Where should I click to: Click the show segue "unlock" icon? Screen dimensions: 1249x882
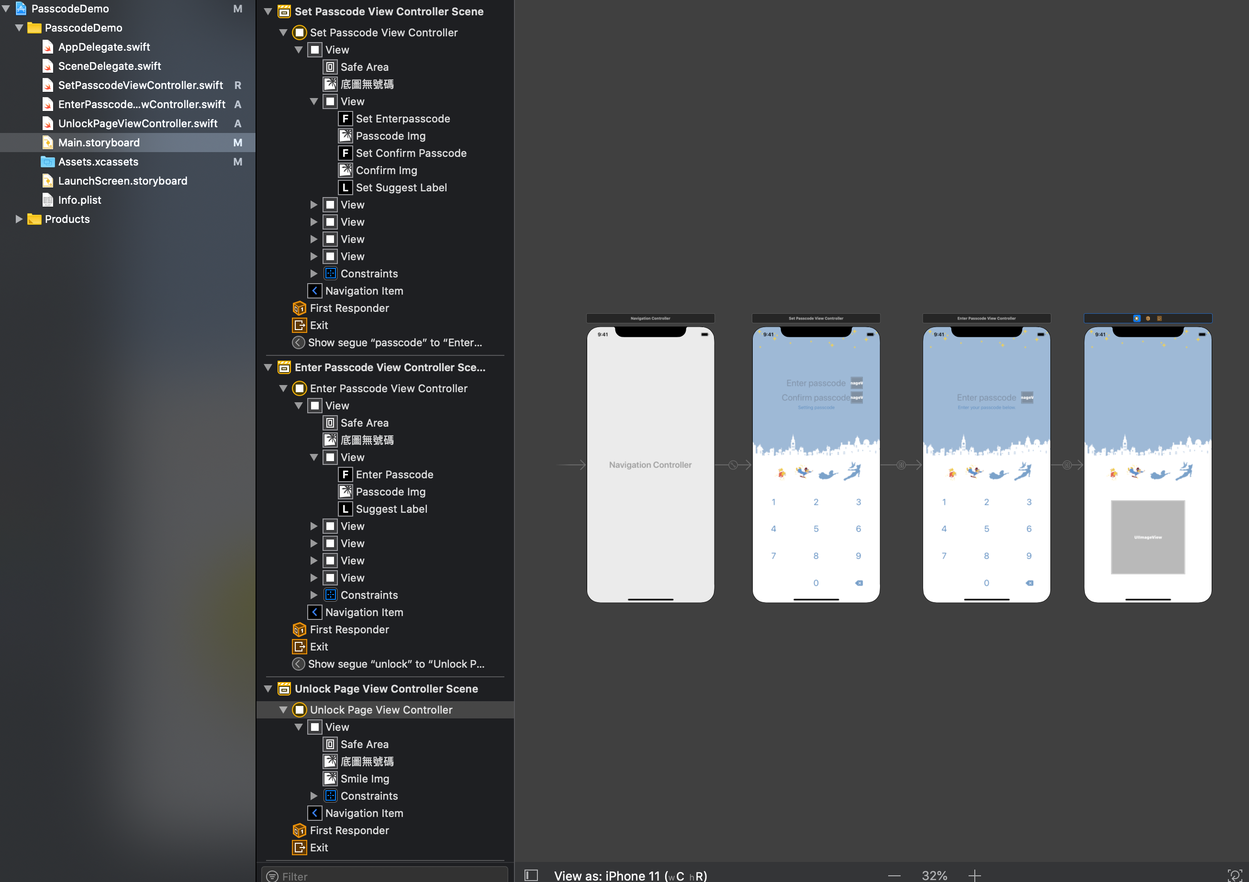[298, 664]
